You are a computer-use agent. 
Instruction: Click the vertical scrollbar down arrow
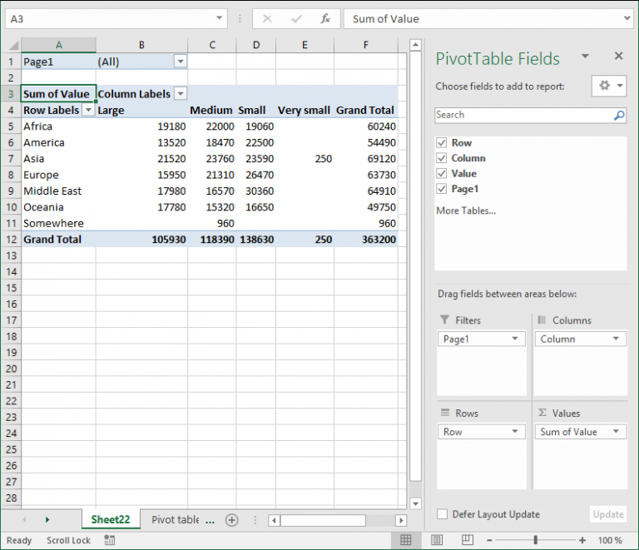(415, 503)
